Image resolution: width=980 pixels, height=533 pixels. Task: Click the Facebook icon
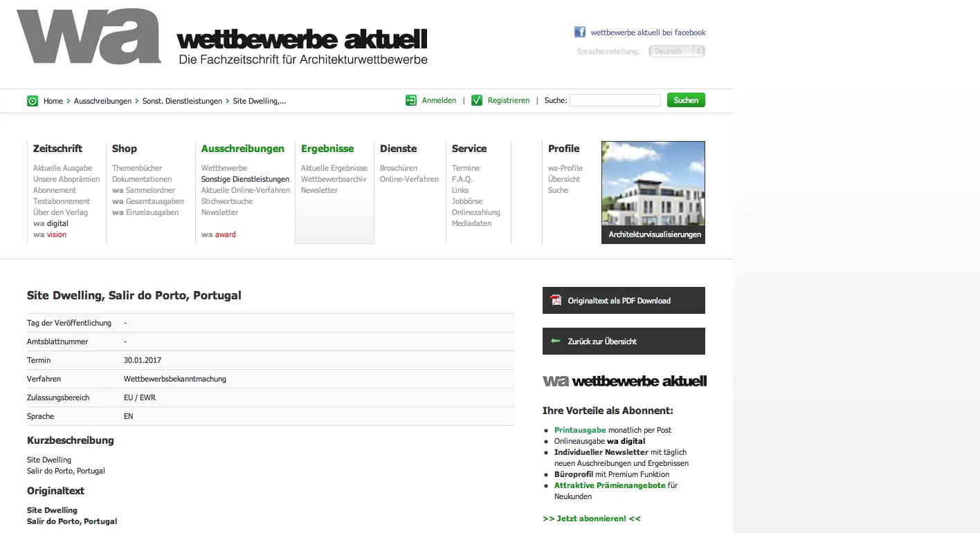pos(580,32)
